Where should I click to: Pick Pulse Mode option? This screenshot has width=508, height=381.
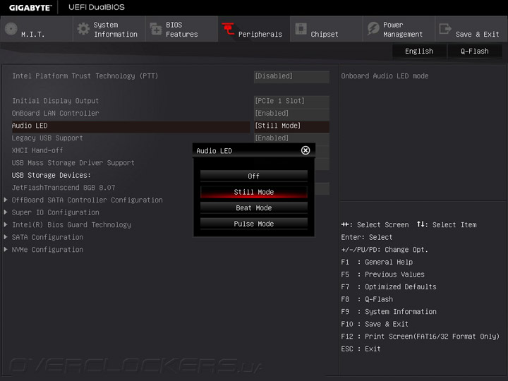(254, 224)
